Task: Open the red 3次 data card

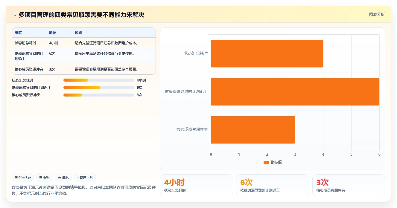Action: tap(349, 185)
